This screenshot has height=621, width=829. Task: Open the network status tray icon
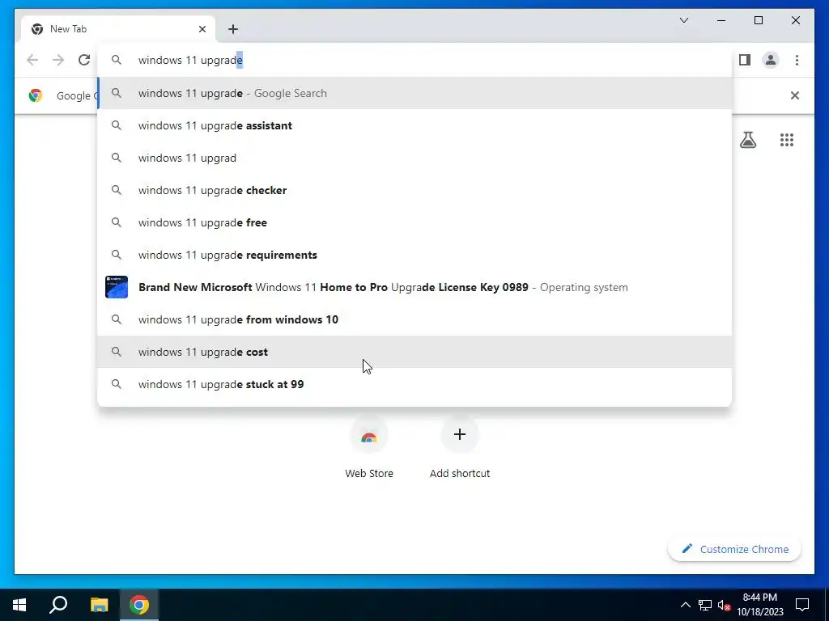point(705,605)
